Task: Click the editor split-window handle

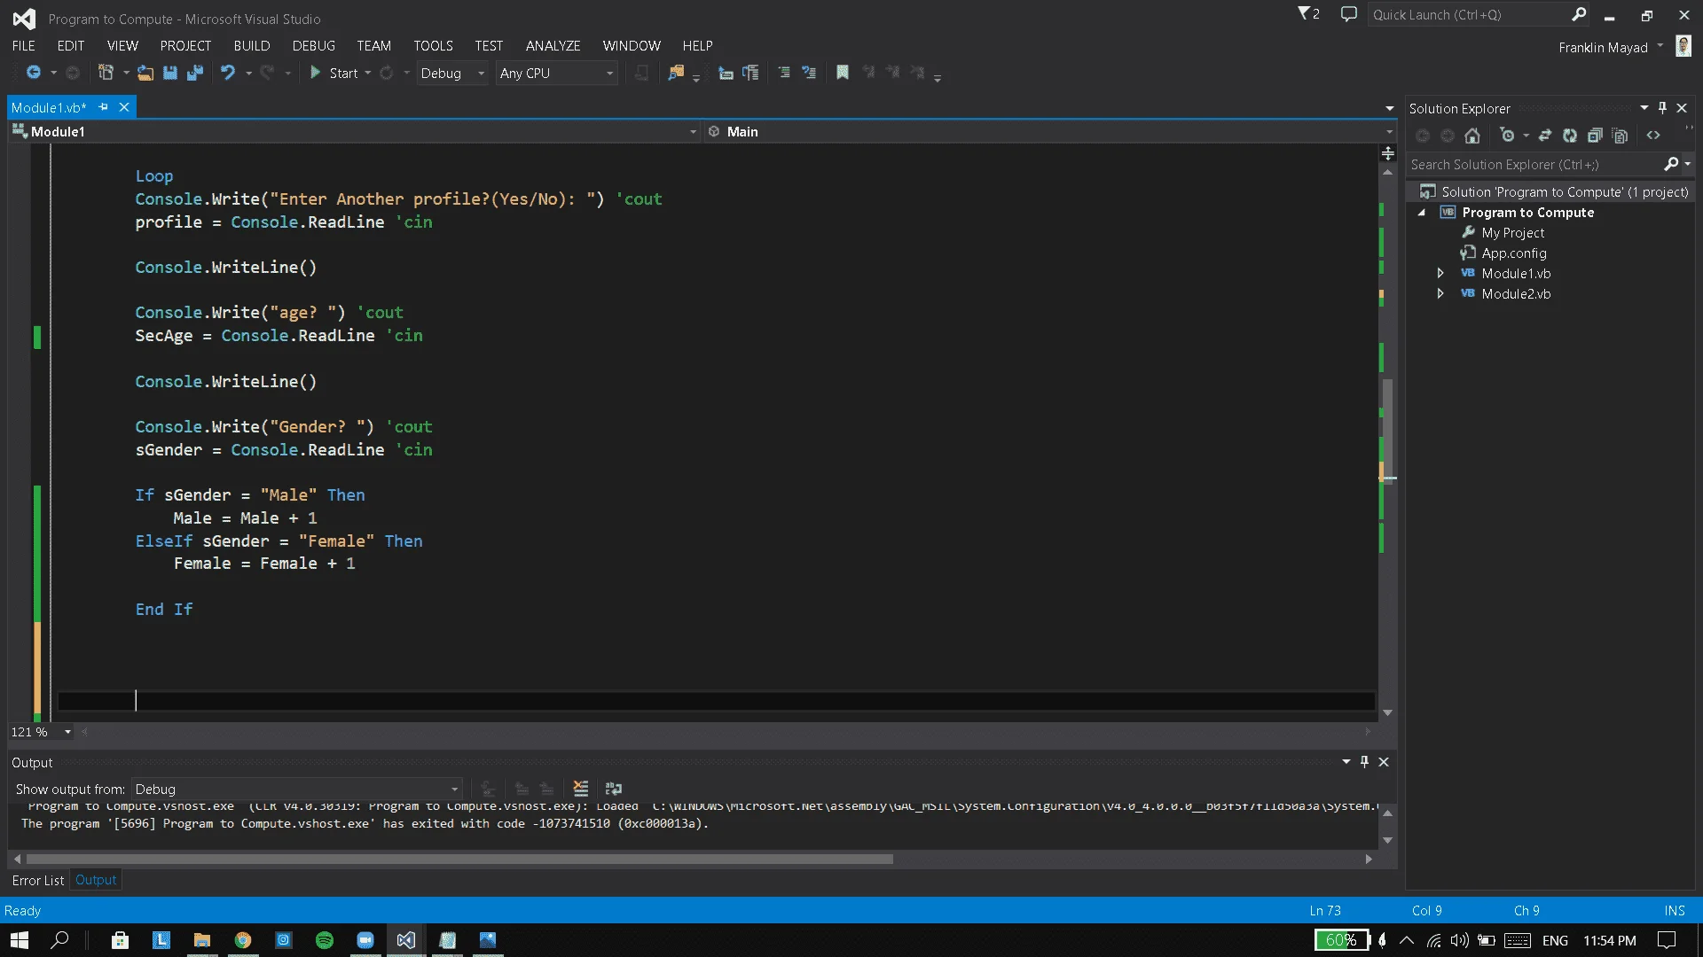Action: [1388, 153]
